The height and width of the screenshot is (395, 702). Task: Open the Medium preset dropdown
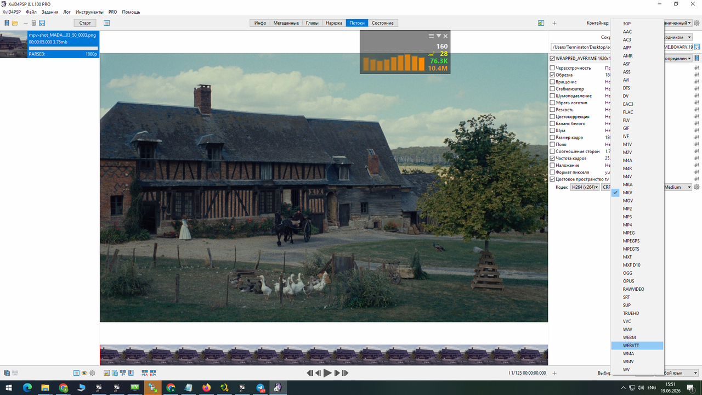coord(678,187)
